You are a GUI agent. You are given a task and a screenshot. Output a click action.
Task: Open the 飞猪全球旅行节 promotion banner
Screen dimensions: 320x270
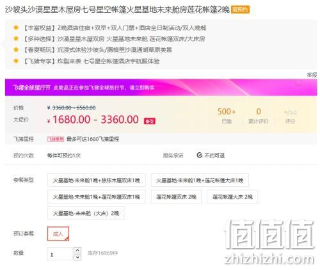pyautogui.click(x=161, y=88)
